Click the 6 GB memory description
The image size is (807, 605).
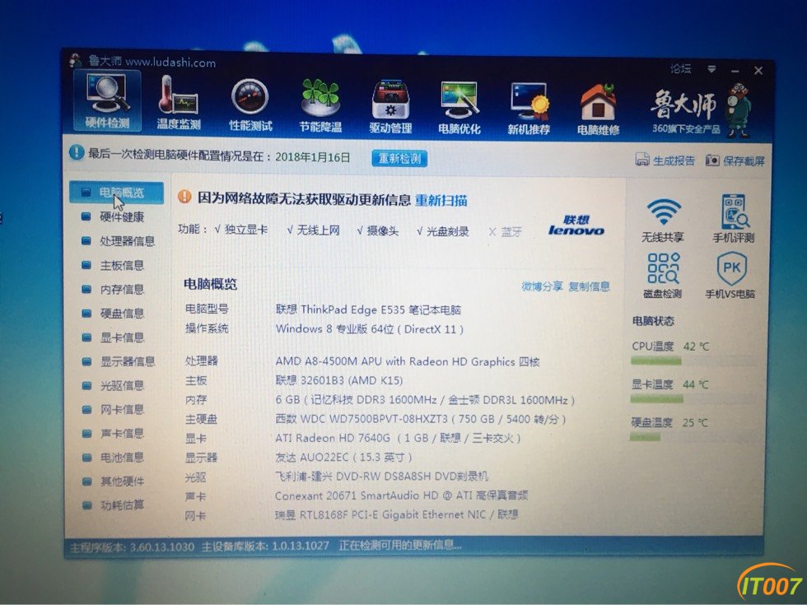coord(425,400)
